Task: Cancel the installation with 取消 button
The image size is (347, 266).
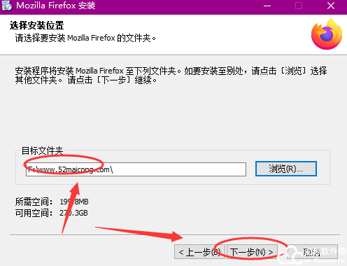Action: [x=312, y=252]
